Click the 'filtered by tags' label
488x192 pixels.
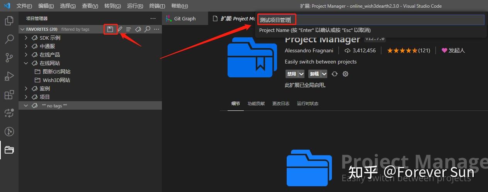(75, 29)
